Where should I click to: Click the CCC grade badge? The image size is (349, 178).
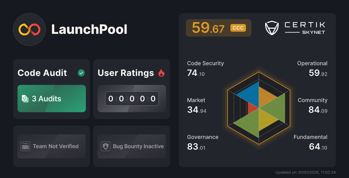238,28
